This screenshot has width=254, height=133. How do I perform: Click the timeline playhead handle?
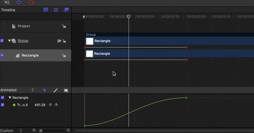[129, 17]
